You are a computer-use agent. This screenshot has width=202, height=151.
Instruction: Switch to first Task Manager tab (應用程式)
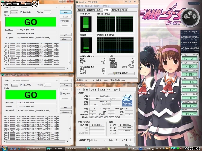(81, 10)
